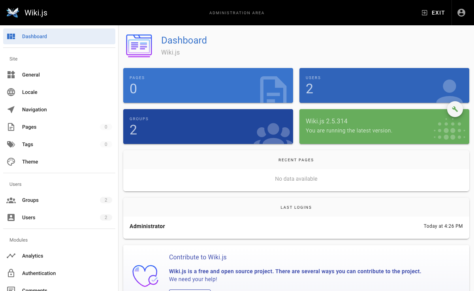The height and width of the screenshot is (291, 474).
Task: Open the Groups count card
Action: 208,127
